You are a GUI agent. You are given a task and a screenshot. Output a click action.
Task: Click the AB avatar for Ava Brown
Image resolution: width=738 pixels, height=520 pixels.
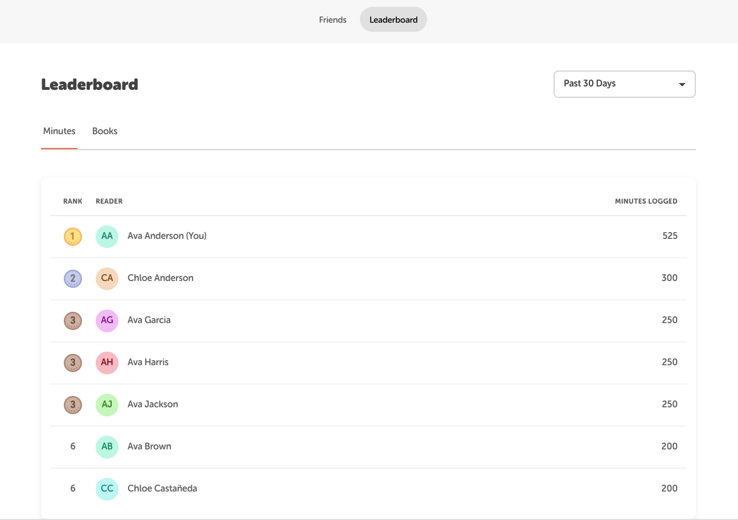pyautogui.click(x=107, y=447)
